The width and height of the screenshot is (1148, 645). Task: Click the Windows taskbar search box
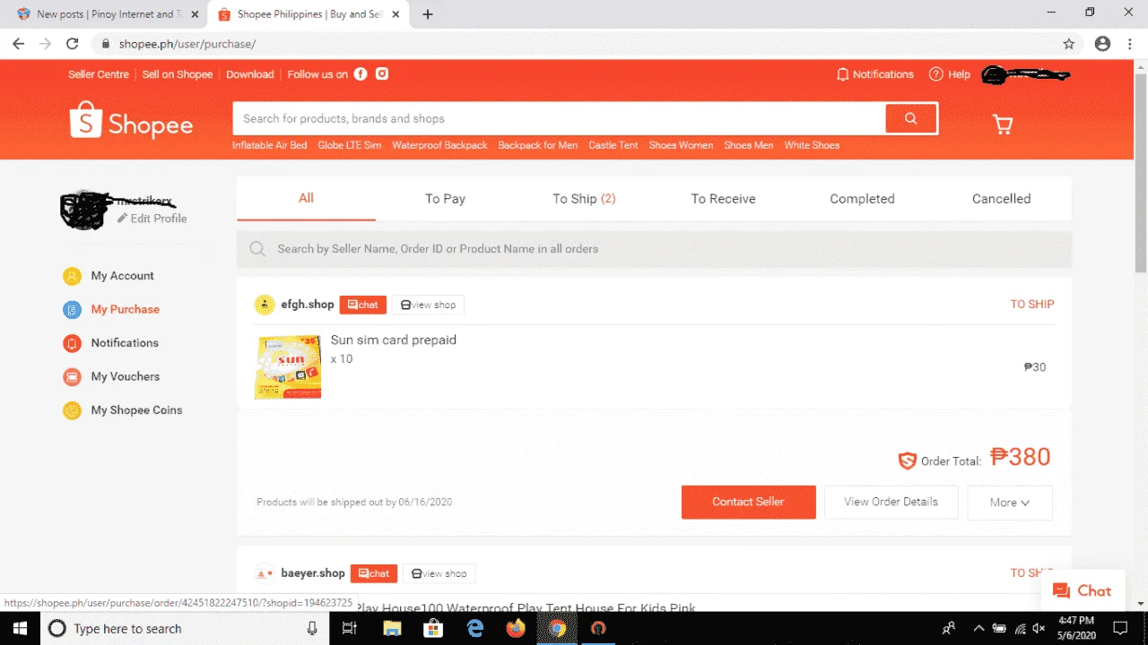click(184, 628)
